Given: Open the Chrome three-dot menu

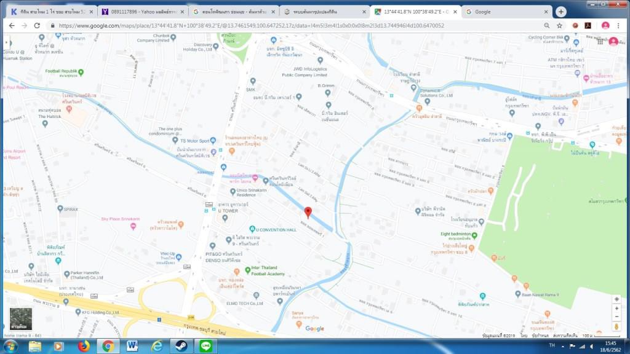Looking at the screenshot, I should (618, 26).
